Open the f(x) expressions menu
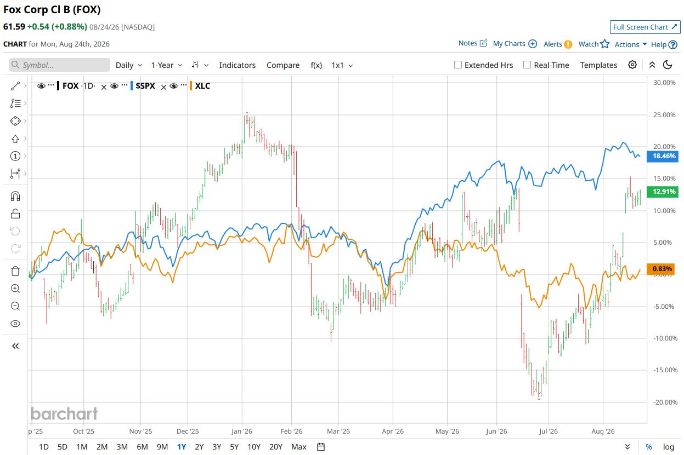 (x=316, y=65)
